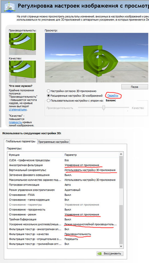The height and width of the screenshot is (263, 149).
Task: Switch to Программные настройки tab
Action: [x=54, y=142]
